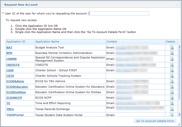This screenshot has height=127, width=182.
Task: Click details icon for CSSF row
Action: tap(172, 70)
